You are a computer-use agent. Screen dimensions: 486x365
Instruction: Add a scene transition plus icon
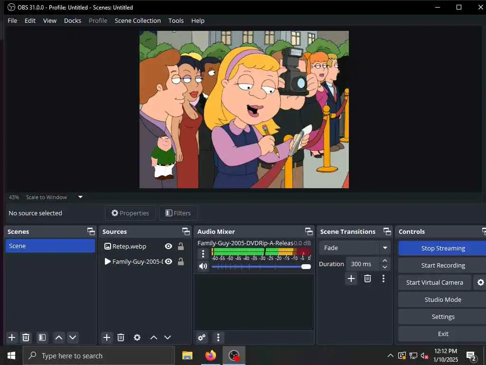point(351,279)
